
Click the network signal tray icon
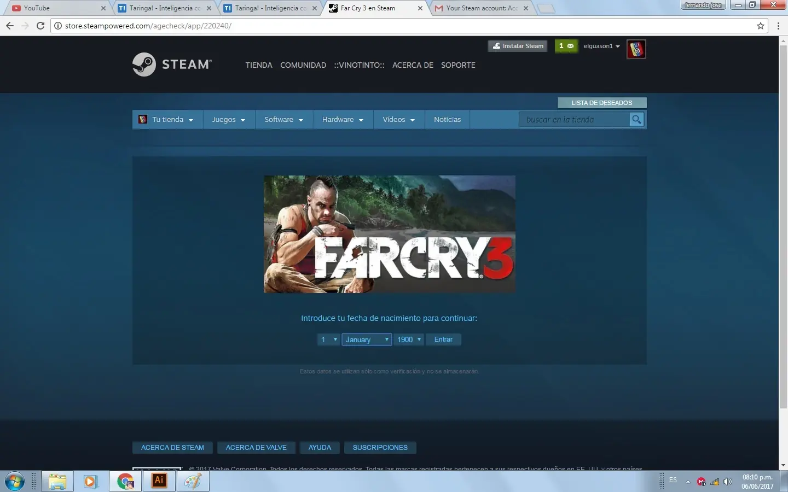(715, 482)
